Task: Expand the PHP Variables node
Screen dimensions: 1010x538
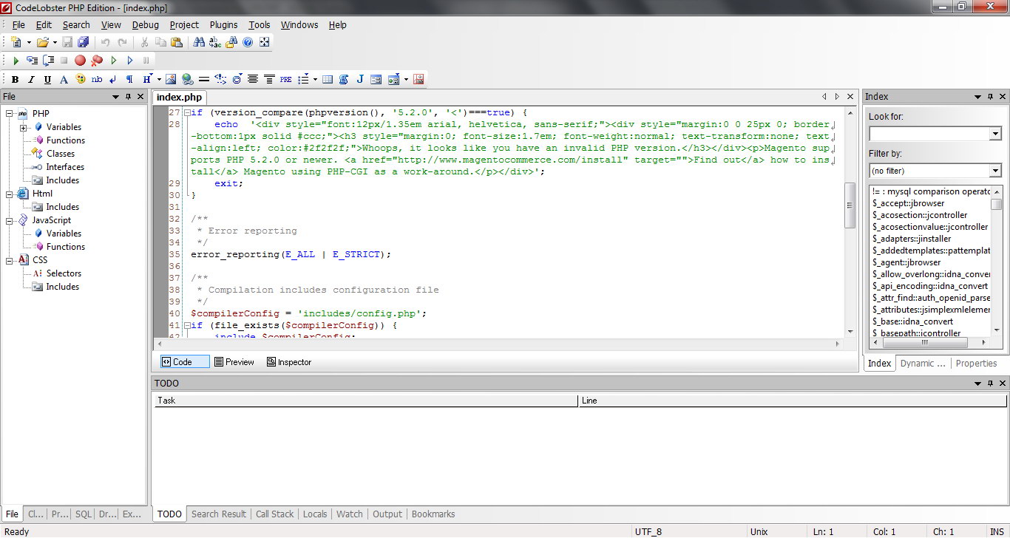Action: point(23,127)
